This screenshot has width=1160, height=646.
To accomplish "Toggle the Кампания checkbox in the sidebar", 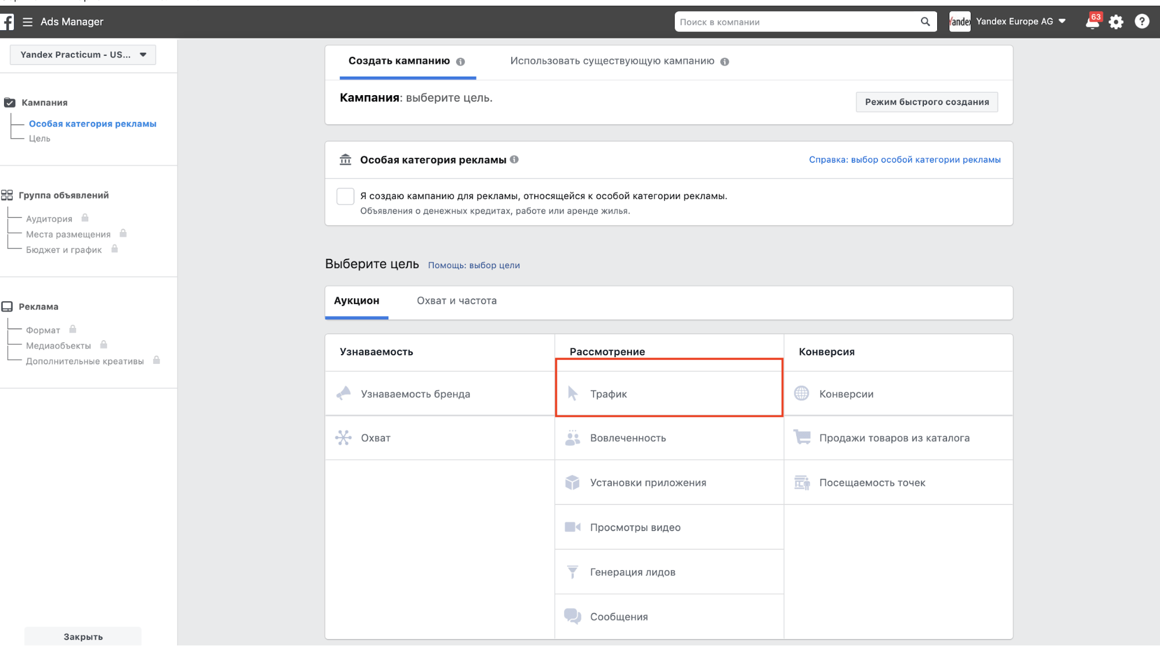I will 9,102.
